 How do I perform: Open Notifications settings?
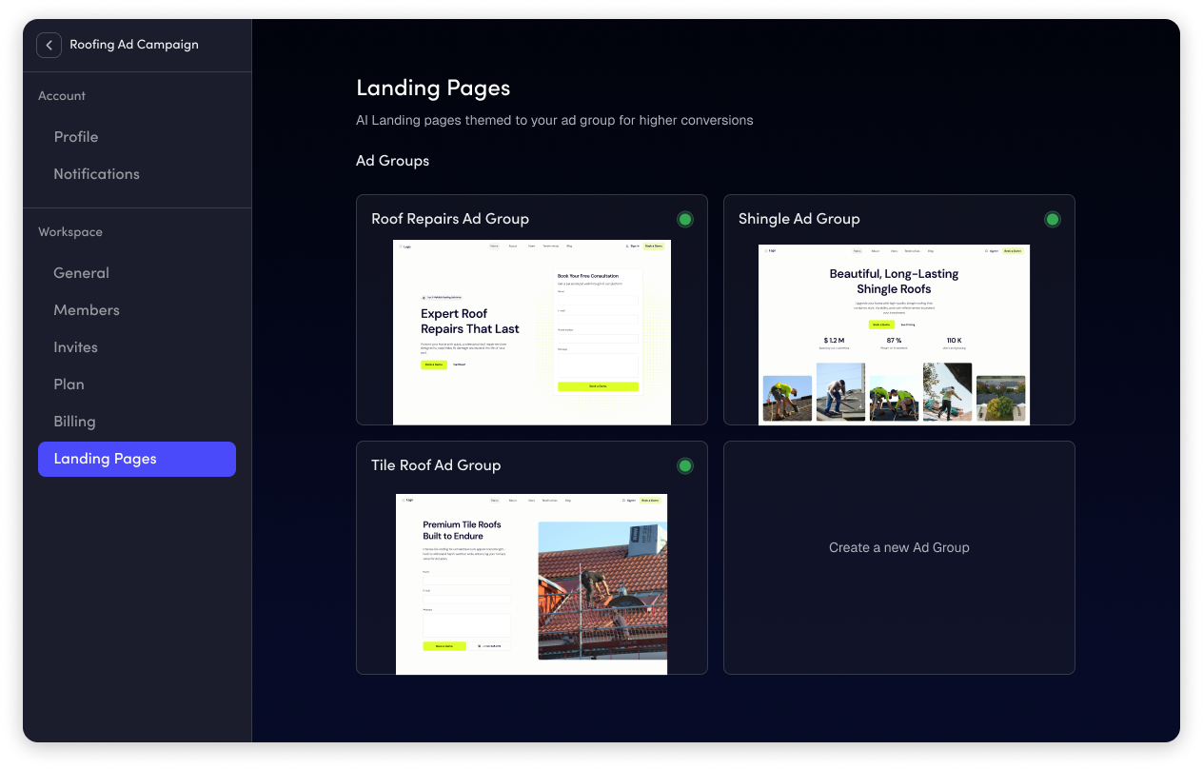[96, 173]
